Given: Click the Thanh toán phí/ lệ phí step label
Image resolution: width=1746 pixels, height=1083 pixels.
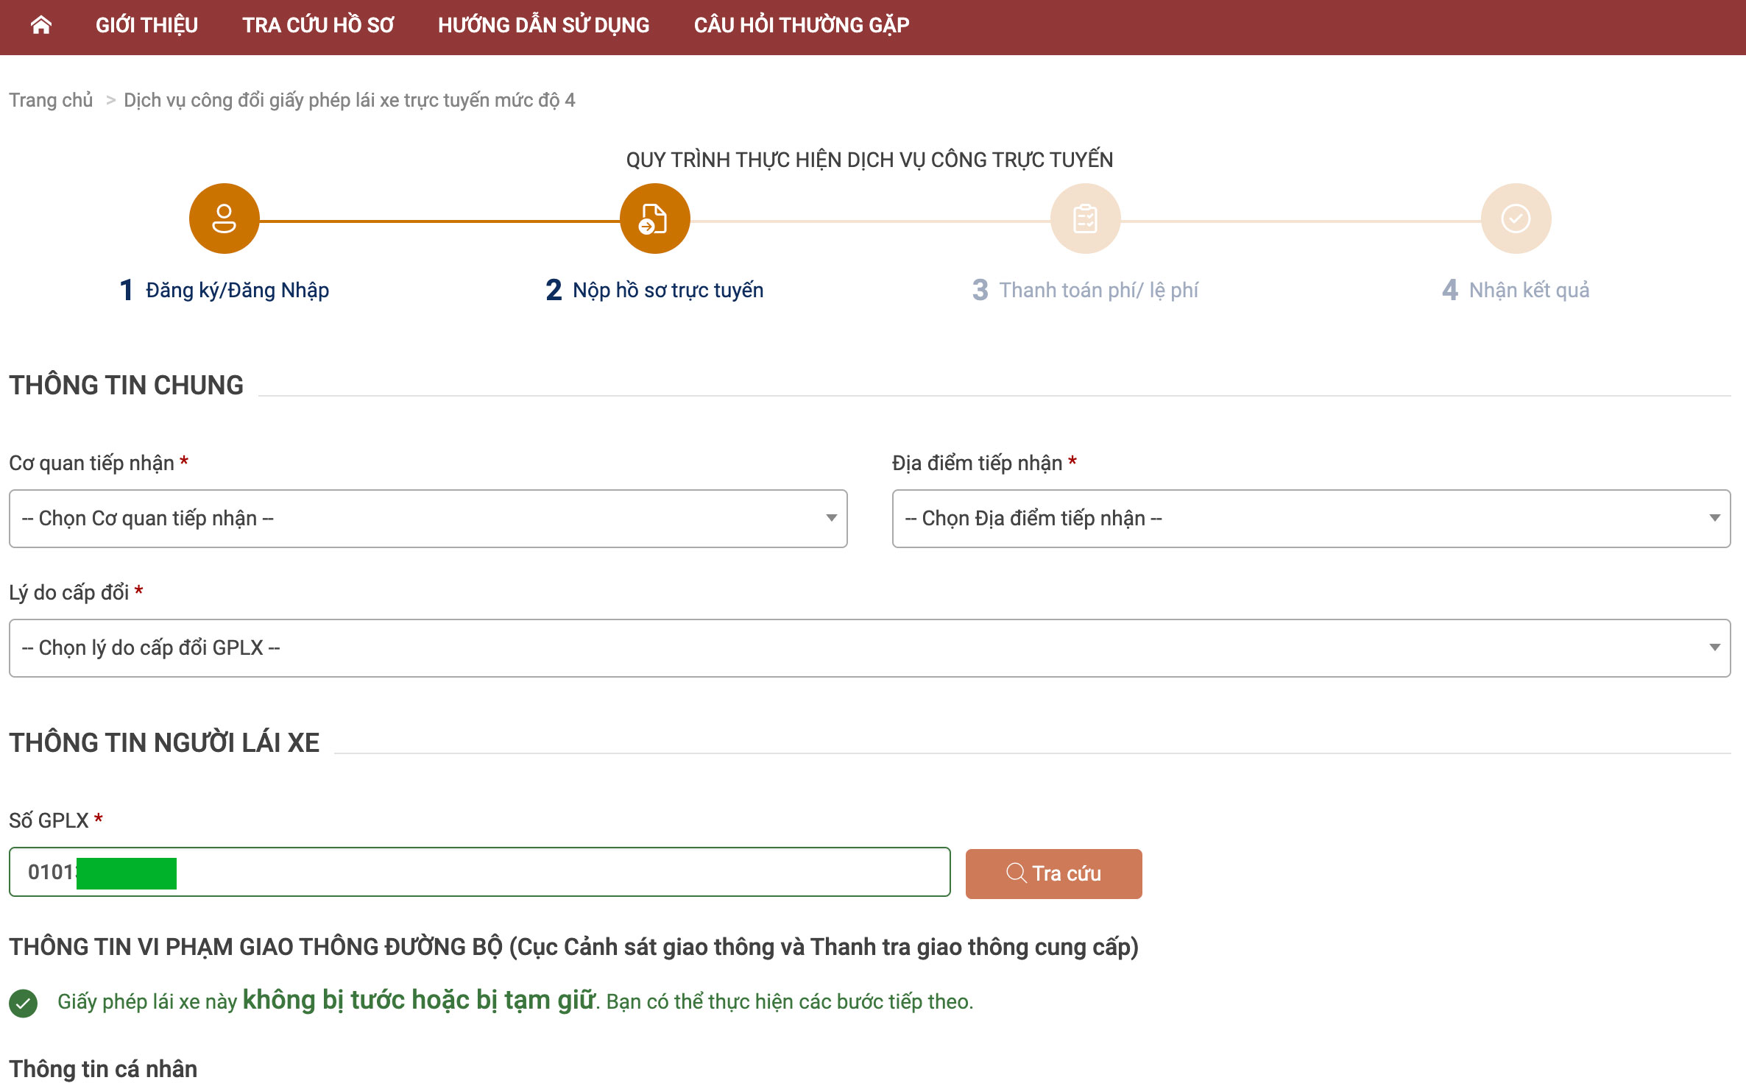Looking at the screenshot, I should (1098, 290).
